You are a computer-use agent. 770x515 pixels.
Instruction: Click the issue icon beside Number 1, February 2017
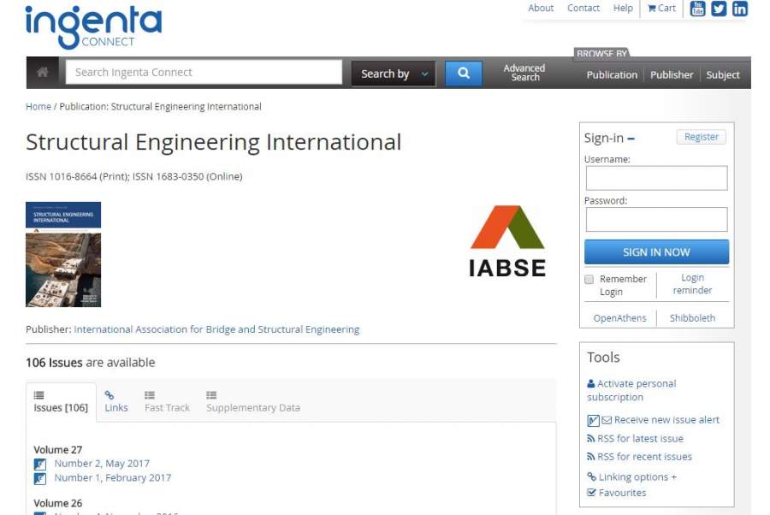click(x=40, y=478)
